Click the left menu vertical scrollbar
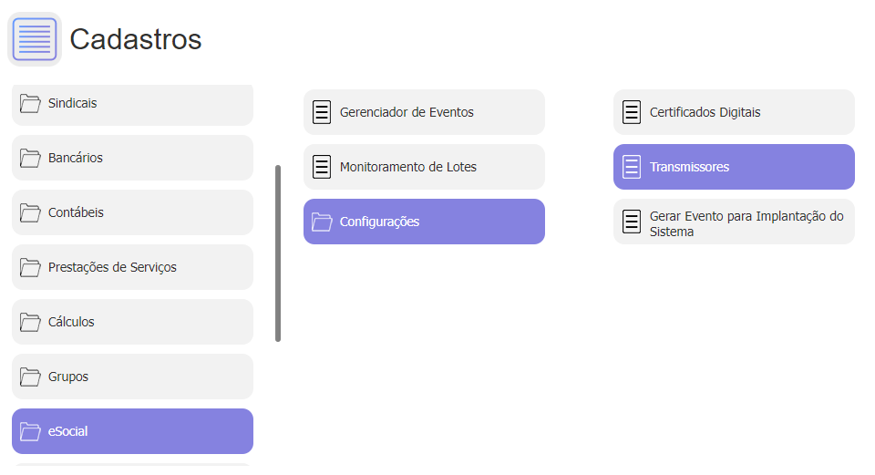Viewport: 875px width, 475px height. [x=278, y=253]
